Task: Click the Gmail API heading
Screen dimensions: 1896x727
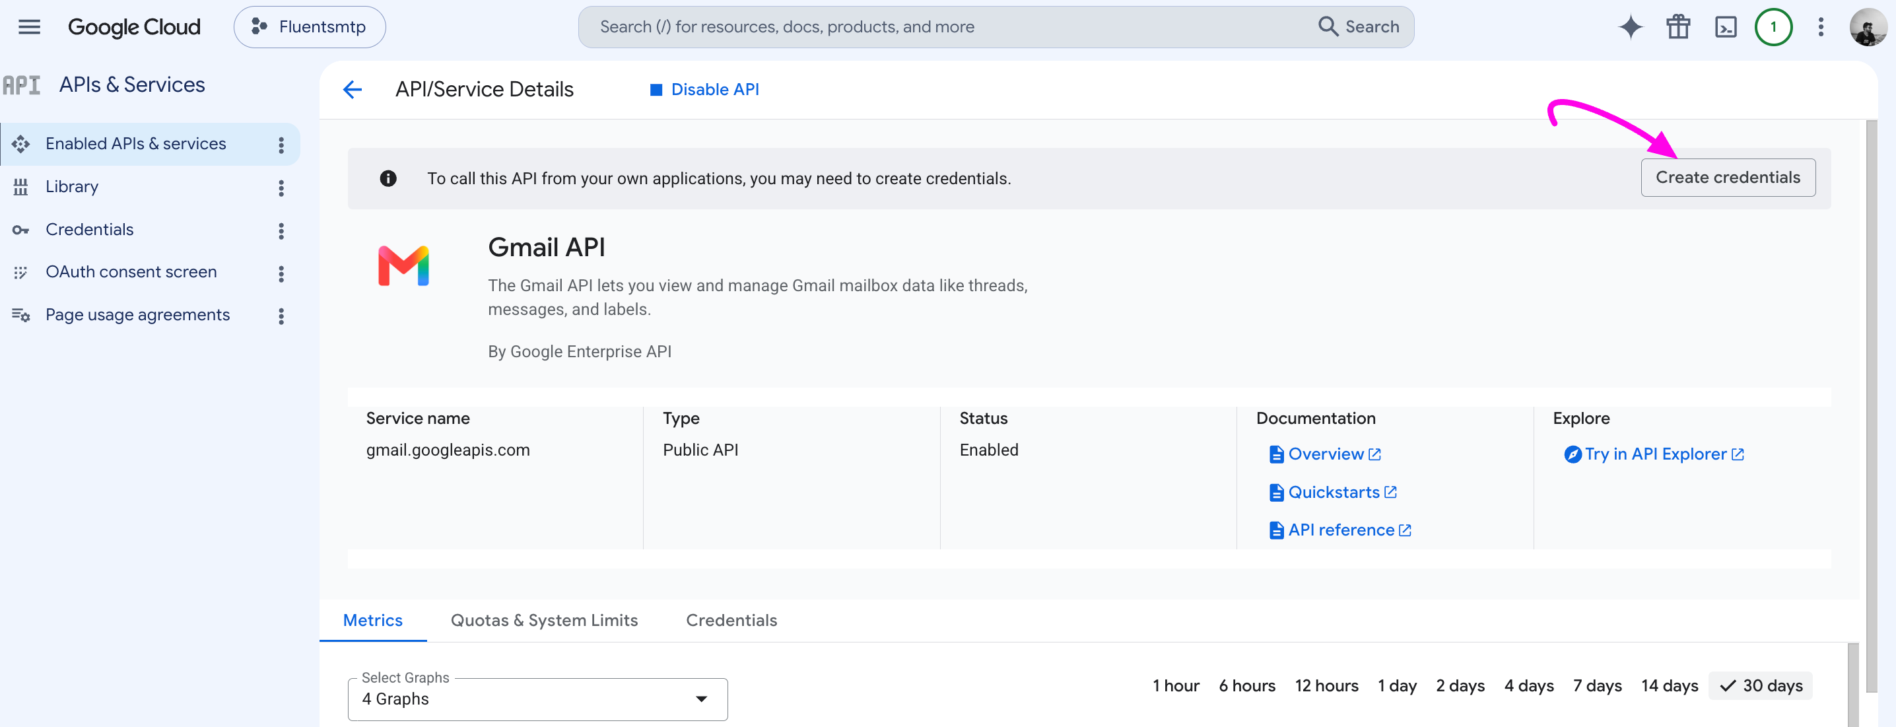Action: (546, 247)
